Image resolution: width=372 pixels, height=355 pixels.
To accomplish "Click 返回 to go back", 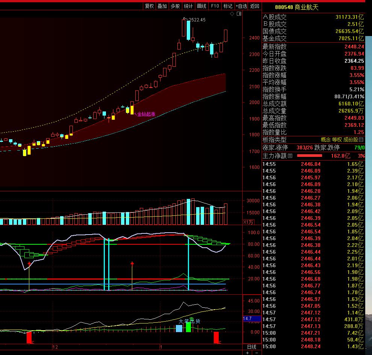I will click(254, 6).
